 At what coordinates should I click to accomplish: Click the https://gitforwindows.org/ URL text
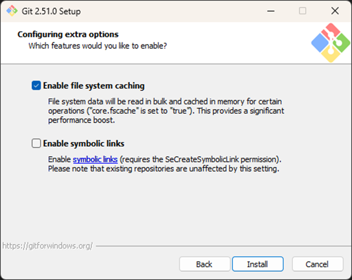point(47,246)
